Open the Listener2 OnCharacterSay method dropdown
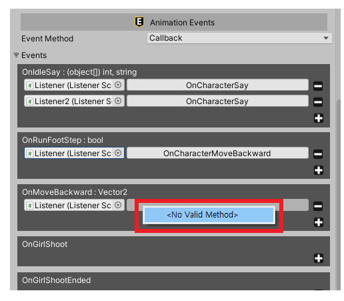The image size is (344, 301). [x=217, y=101]
